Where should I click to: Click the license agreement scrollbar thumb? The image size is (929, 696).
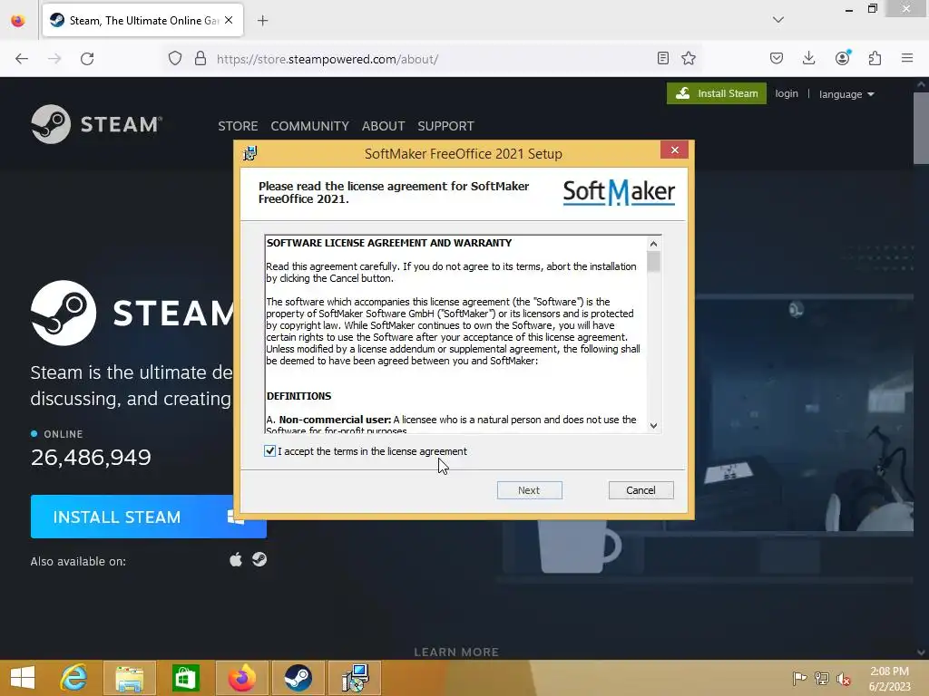coord(653,262)
